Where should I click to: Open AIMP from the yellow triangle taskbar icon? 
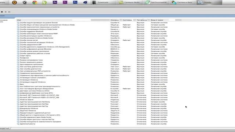coord(14,3)
